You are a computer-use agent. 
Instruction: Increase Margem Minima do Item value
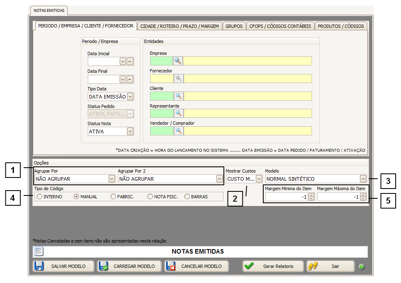[x=311, y=195]
